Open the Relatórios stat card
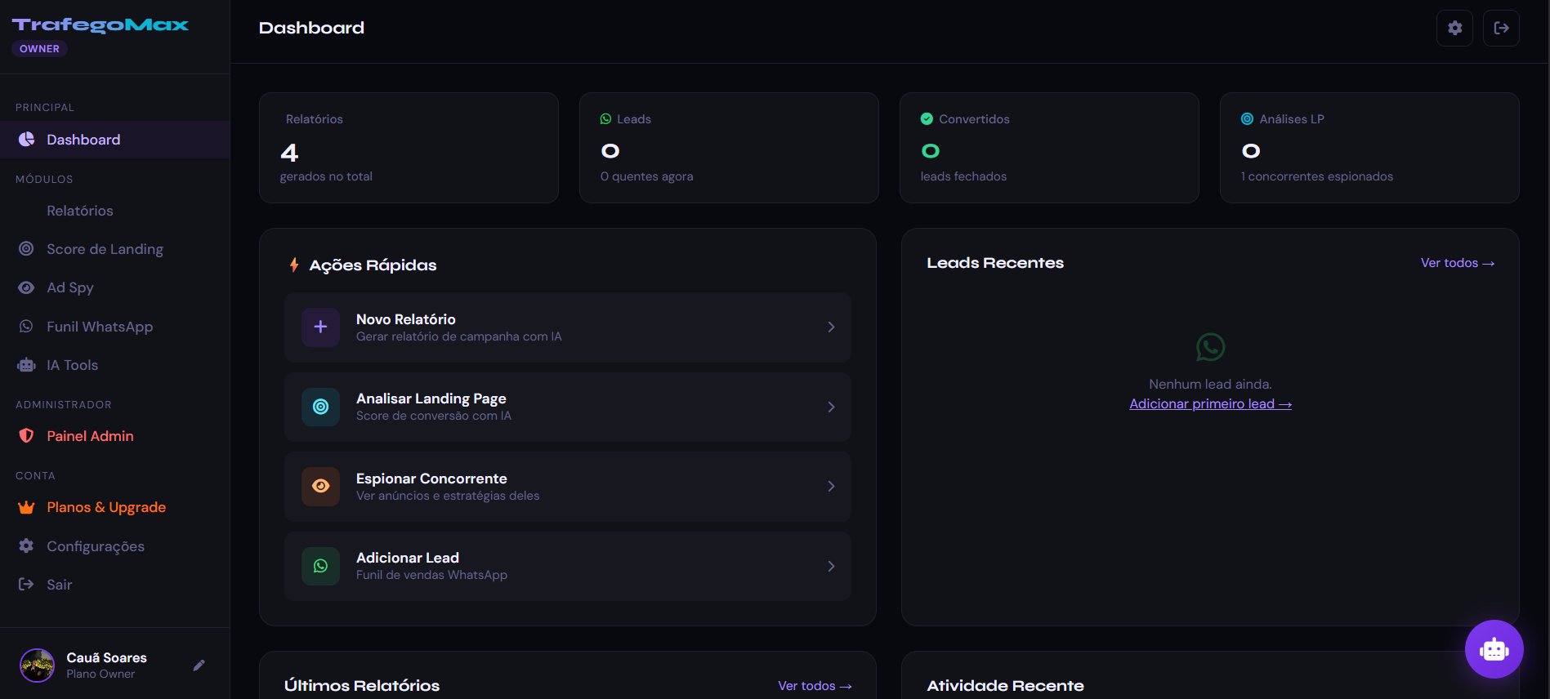The image size is (1550, 699). point(409,148)
